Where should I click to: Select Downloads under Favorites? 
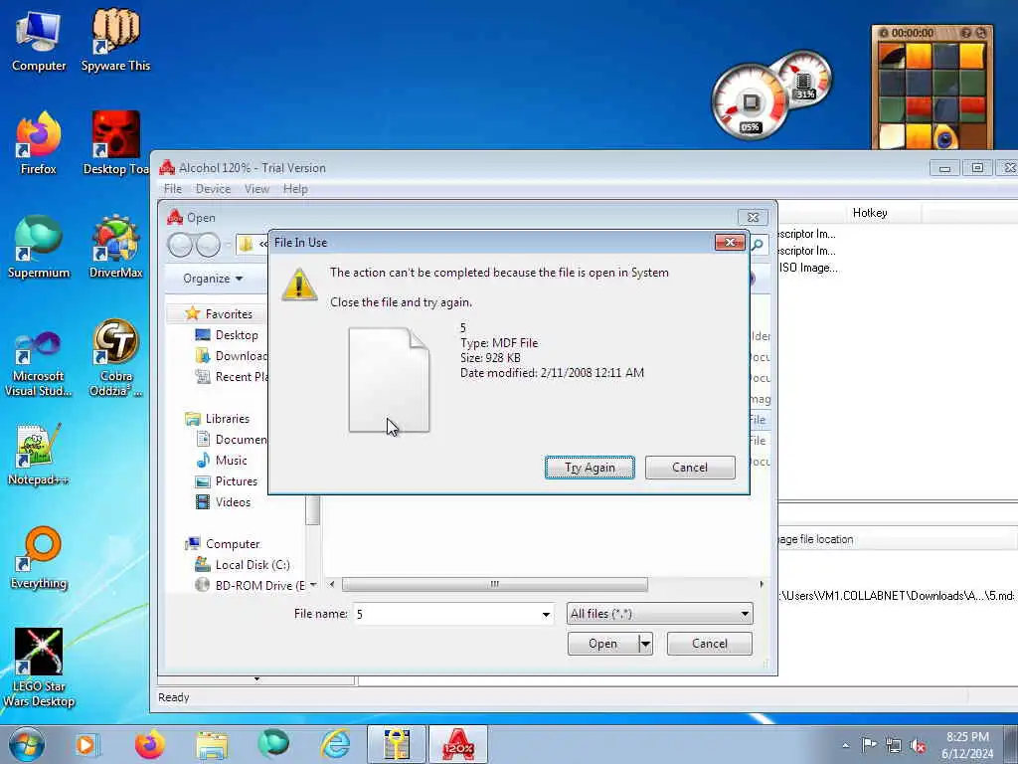click(231, 355)
